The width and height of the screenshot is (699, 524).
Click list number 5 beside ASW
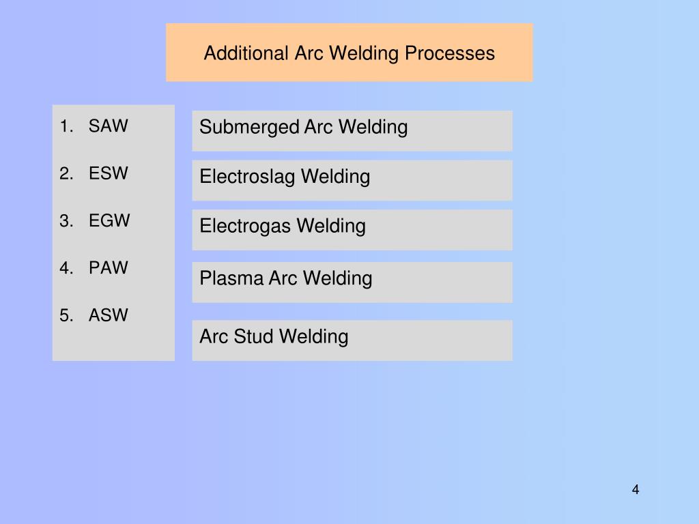click(x=66, y=315)
